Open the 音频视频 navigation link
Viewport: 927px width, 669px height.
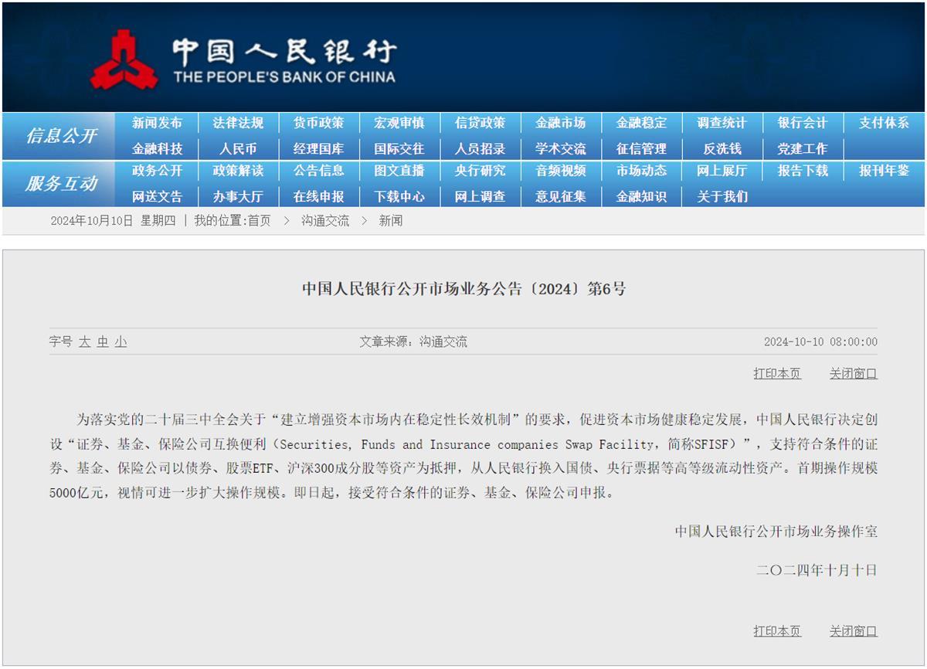click(x=560, y=171)
